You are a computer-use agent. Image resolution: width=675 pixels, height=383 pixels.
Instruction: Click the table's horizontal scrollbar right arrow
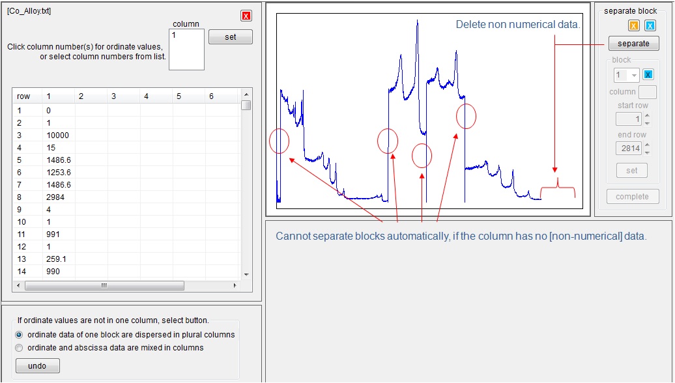[x=235, y=286]
